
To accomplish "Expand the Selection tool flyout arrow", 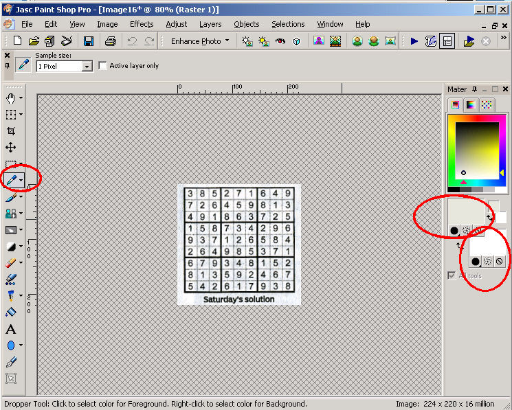I will tap(21, 115).
